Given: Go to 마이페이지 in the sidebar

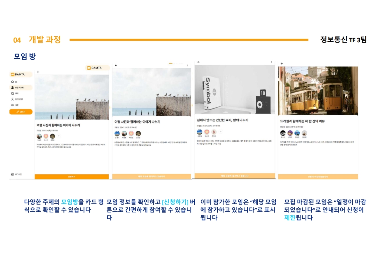Looking at the screenshot, I should pos(17,99).
